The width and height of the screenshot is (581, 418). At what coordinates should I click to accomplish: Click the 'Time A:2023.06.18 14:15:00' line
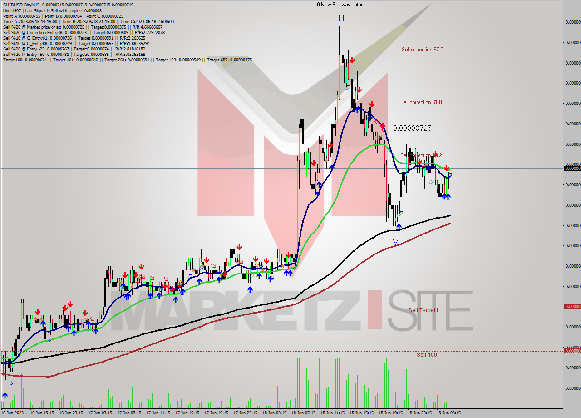coord(88,21)
